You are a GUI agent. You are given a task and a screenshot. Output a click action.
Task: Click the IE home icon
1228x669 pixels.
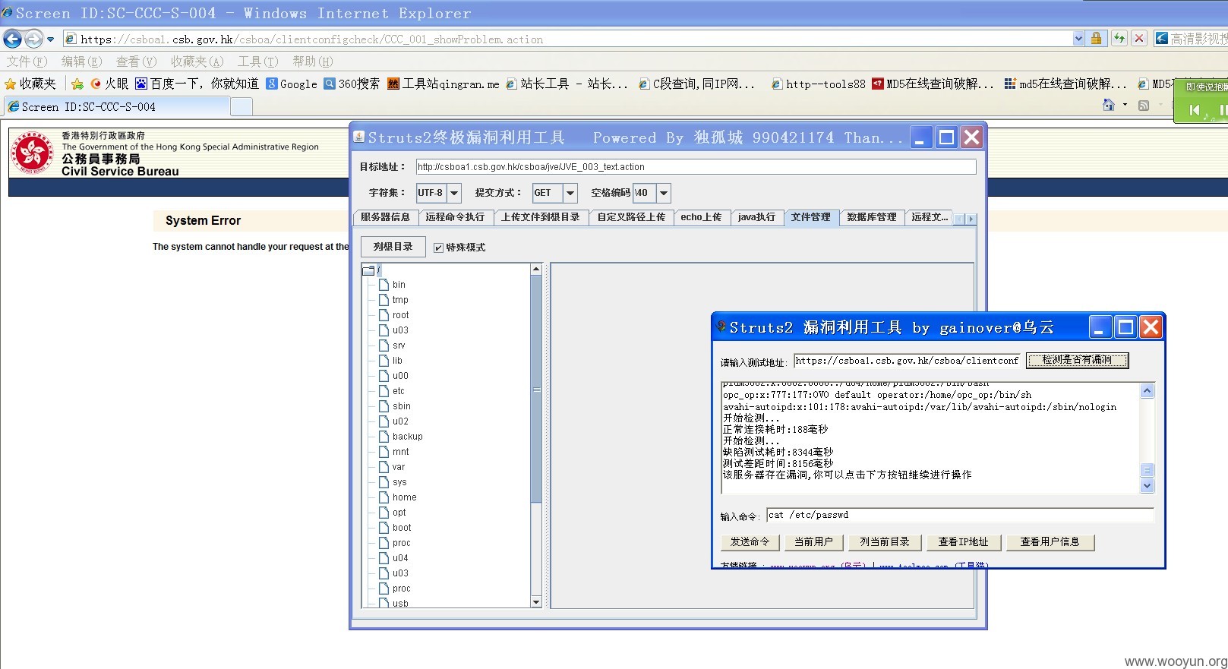tap(1109, 105)
